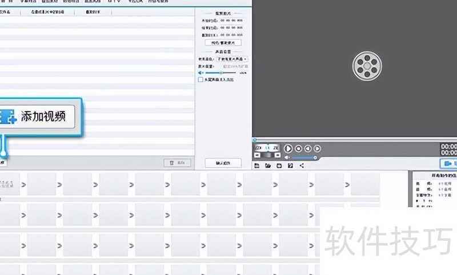The image size is (457, 275).
Task: Click the stop button beside play
Action: tap(298, 149)
